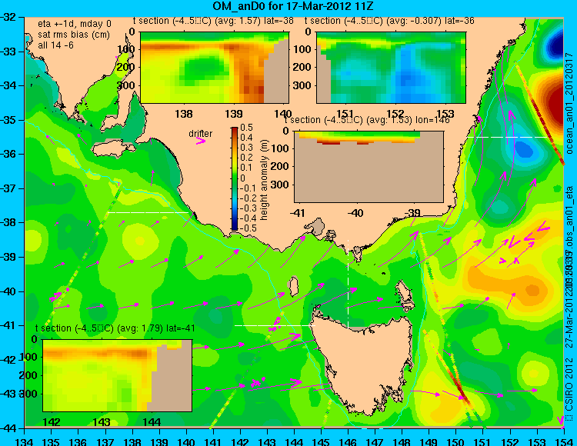
Task: Open the lat=-38 temperature section inset
Action: click(x=215, y=68)
